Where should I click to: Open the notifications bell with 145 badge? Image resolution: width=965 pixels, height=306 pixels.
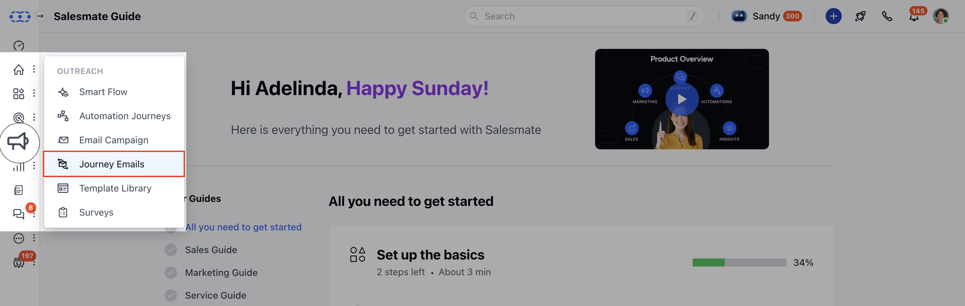pos(914,17)
